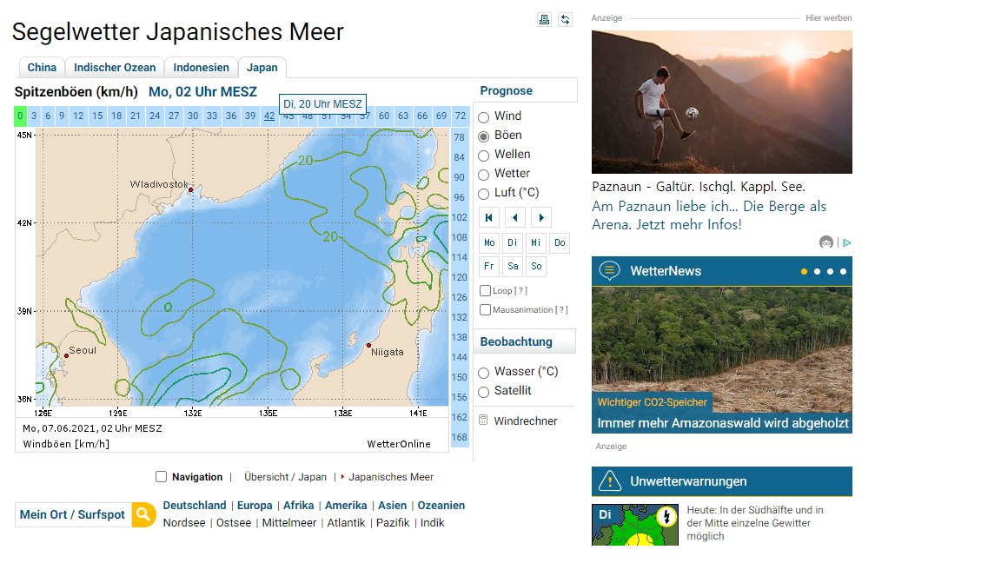
Task: Select the Wind forecast radio button
Action: [x=484, y=117]
